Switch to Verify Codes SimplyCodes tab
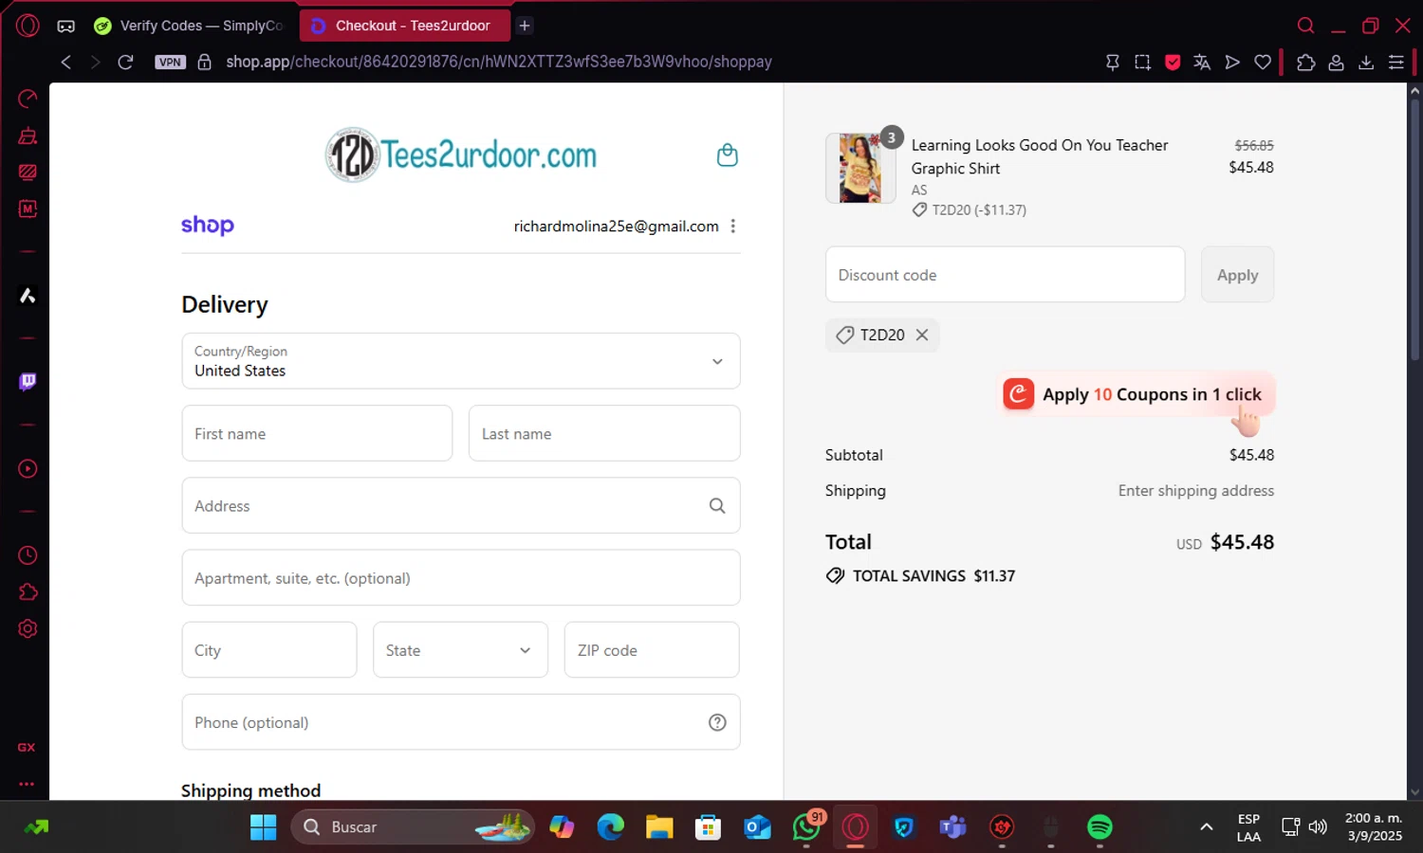 coord(191,26)
